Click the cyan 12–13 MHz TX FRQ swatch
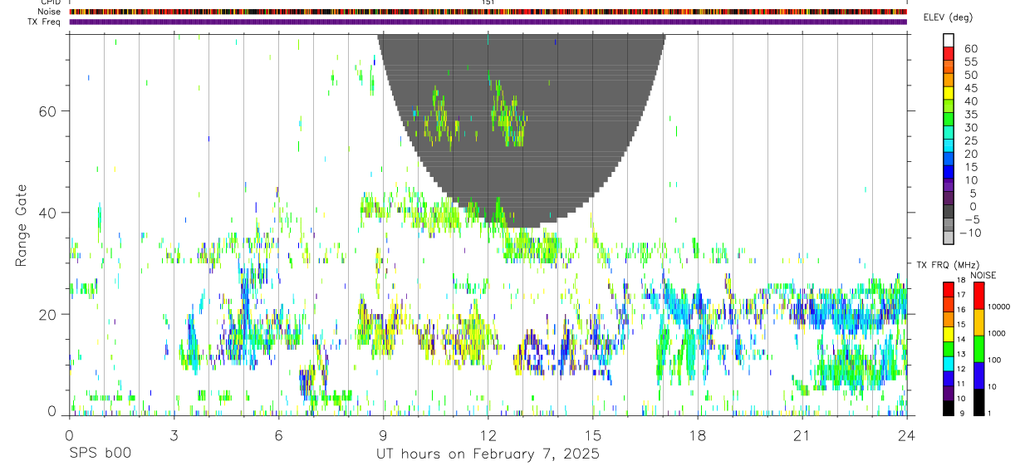This screenshot has height=471, width=1020. (949, 363)
